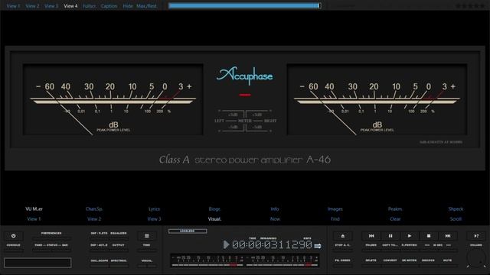Select the Visual. link in lower row
490x275 pixels.
[x=214, y=219]
